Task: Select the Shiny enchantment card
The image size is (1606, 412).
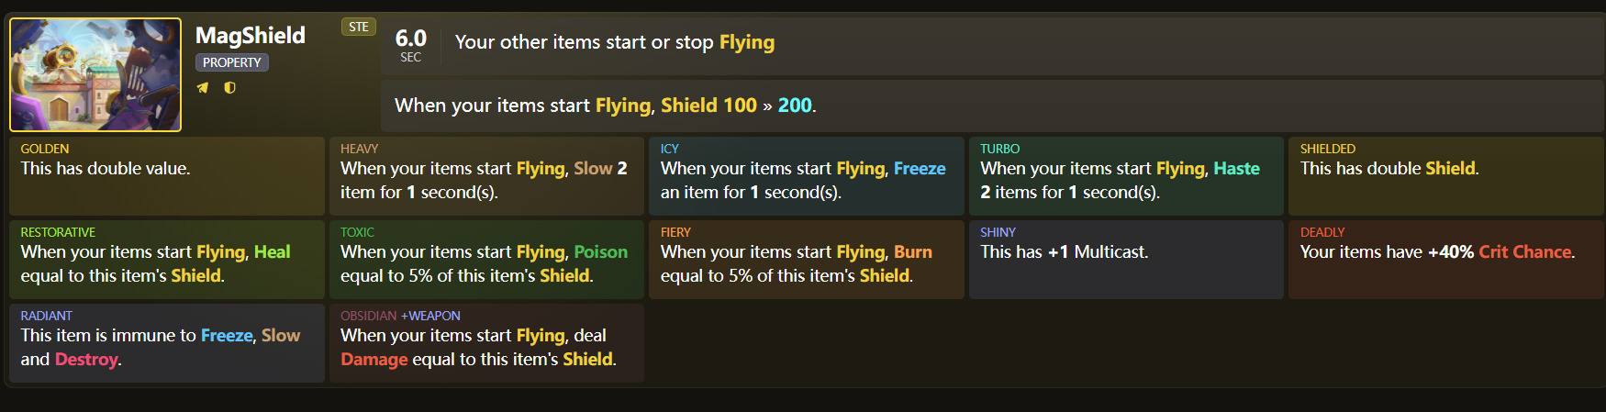Action: tap(1126, 259)
